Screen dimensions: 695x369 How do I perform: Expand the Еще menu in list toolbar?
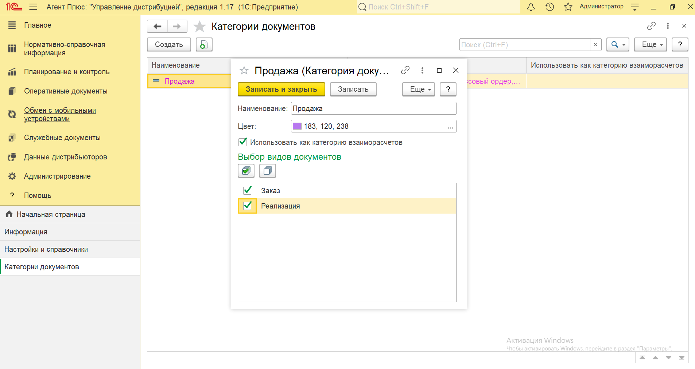point(650,45)
